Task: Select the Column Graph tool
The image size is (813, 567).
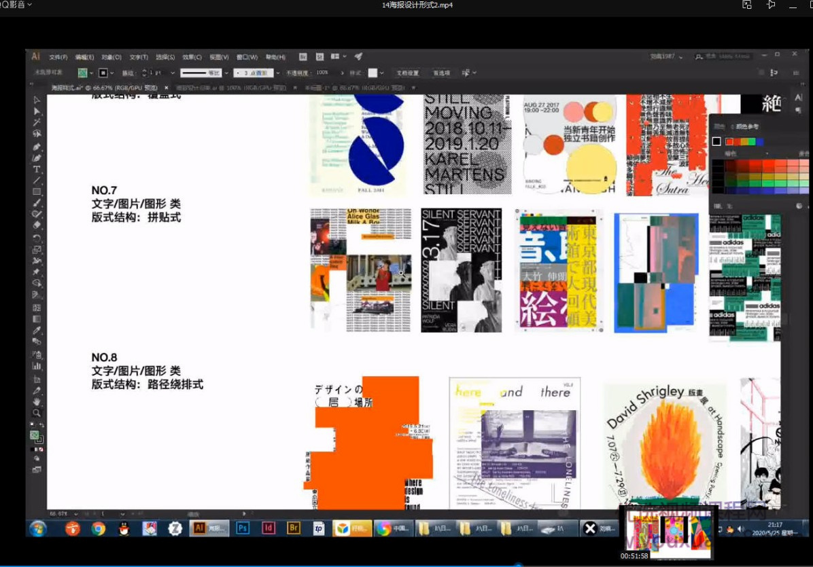Action: tap(37, 366)
